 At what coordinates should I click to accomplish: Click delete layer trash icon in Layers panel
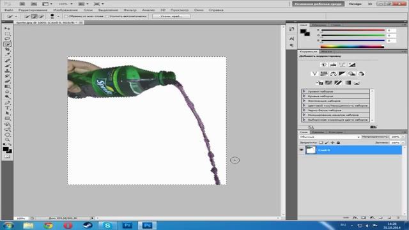(397, 217)
